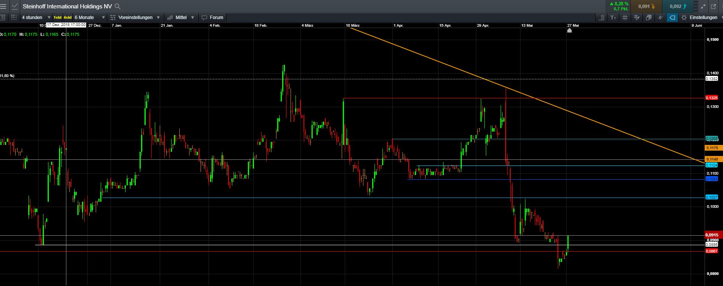723x286 pixels.
Task: Open the hamburger main menu
Action: pyautogui.click(x=3, y=6)
